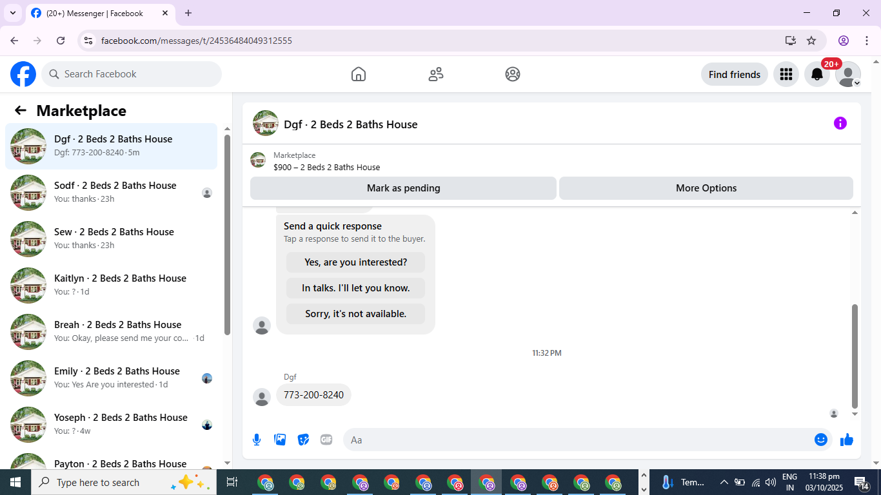Open the Sodf conversation
This screenshot has height=495, width=881.
tap(111, 193)
